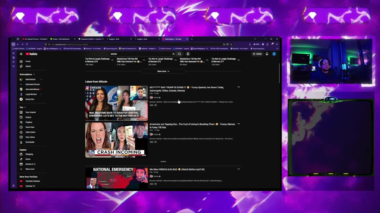This screenshot has width=380, height=213.
Task: Open the CRASH INCOMING video thumbnail
Action: click(x=116, y=140)
